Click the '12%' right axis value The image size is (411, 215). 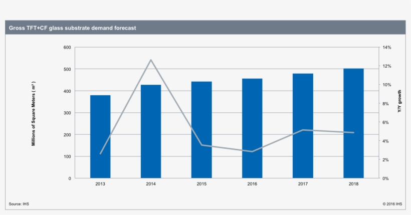[386, 66]
